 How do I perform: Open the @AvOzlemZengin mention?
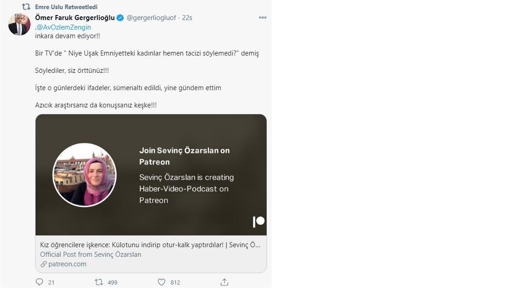coord(62,27)
